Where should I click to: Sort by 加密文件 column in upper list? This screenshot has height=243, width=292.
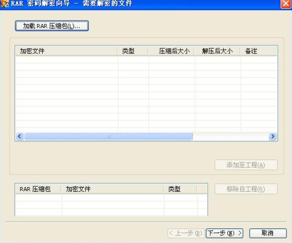[x=66, y=51]
